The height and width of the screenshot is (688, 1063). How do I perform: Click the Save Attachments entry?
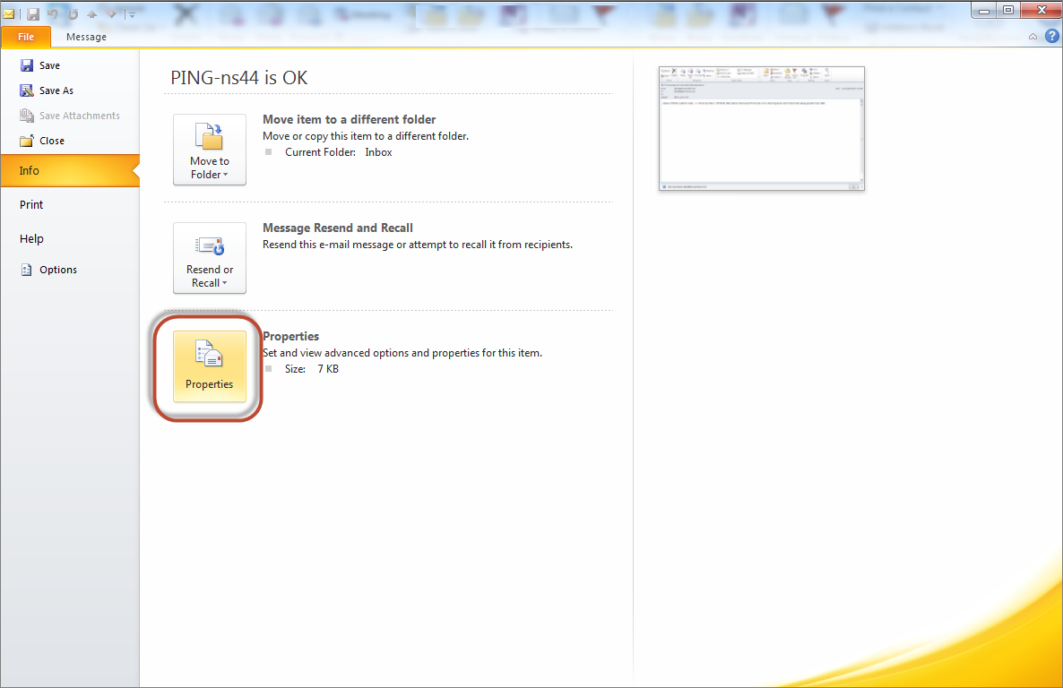tap(70, 116)
